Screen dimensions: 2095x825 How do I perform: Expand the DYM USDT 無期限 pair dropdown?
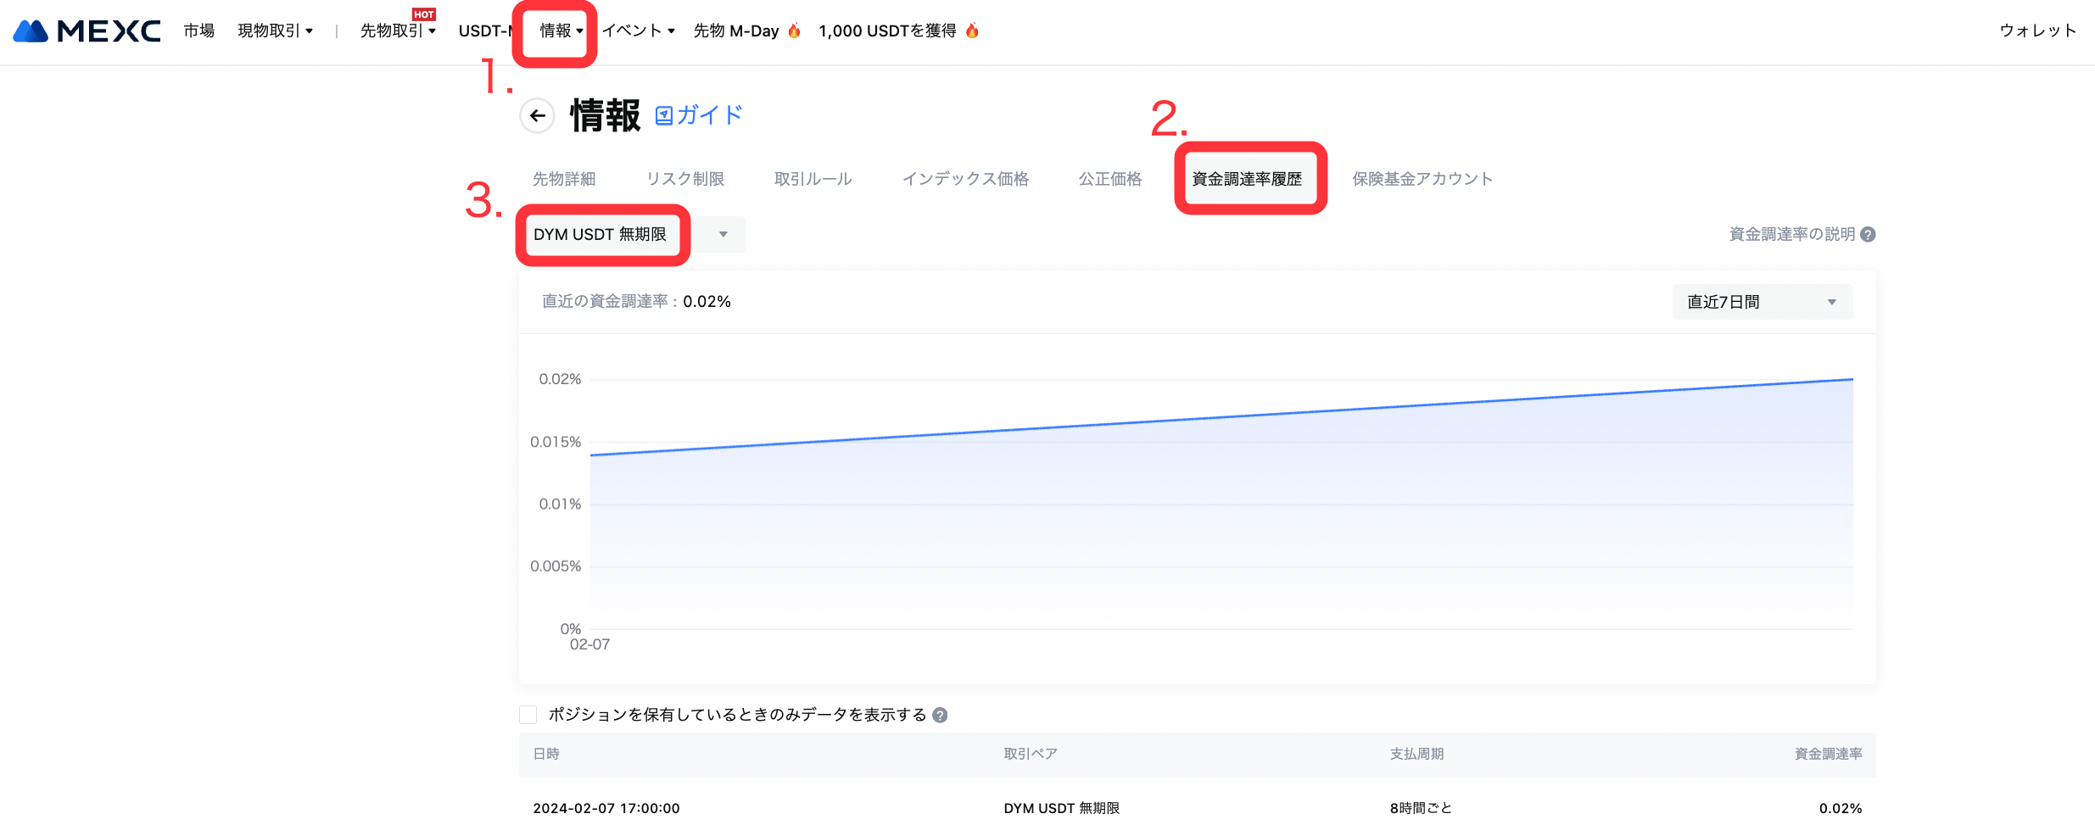(x=723, y=235)
